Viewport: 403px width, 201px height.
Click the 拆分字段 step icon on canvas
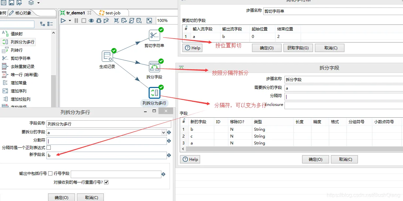[154, 66]
